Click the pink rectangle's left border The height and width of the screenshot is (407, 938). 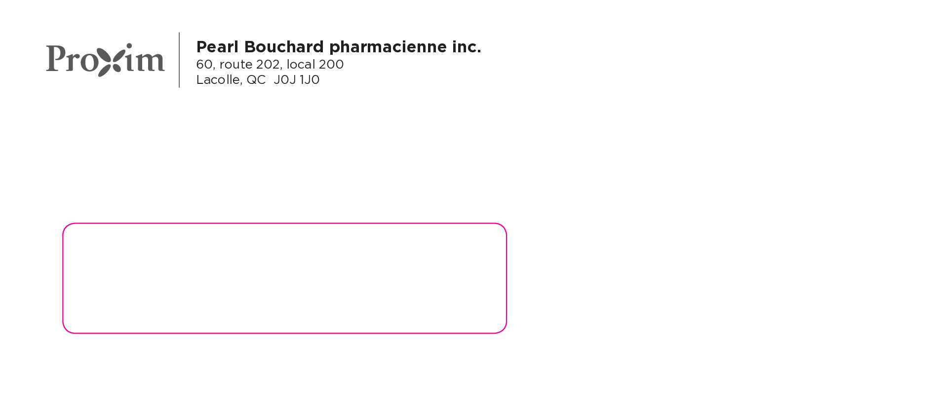pos(63,278)
